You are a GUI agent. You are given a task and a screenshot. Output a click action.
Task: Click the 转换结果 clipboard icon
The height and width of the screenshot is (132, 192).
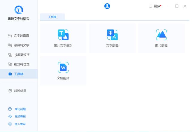click(10, 91)
